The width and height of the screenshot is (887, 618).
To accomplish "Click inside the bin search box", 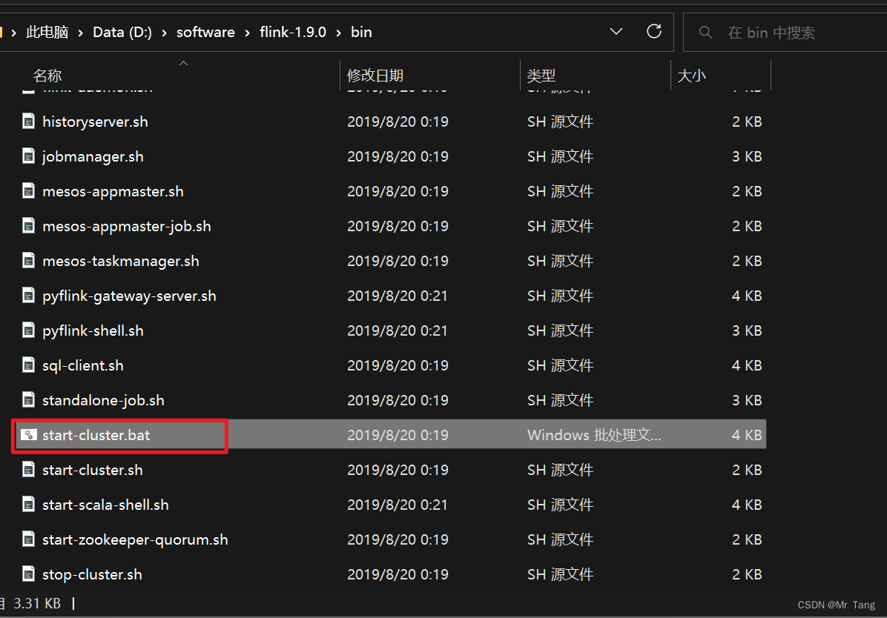I will click(786, 32).
